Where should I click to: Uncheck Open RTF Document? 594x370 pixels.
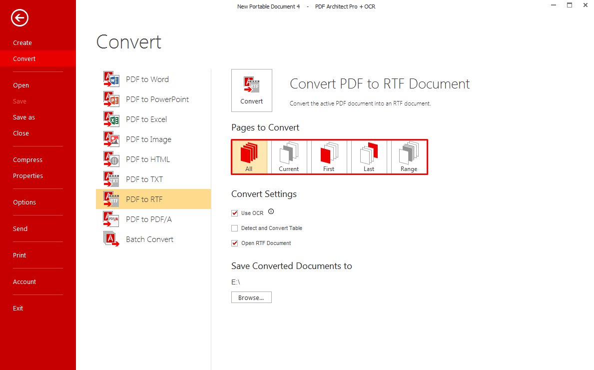[234, 243]
